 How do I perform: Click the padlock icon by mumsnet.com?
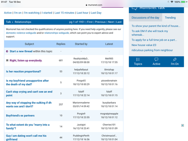86,5
